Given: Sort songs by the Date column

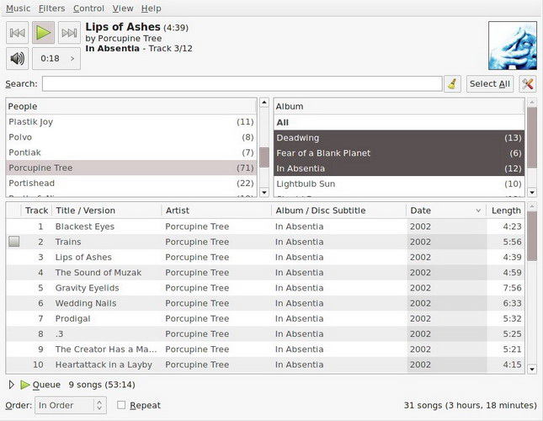Looking at the screenshot, I should (x=445, y=210).
